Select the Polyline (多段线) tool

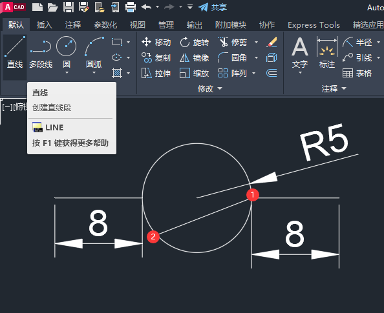(41, 52)
